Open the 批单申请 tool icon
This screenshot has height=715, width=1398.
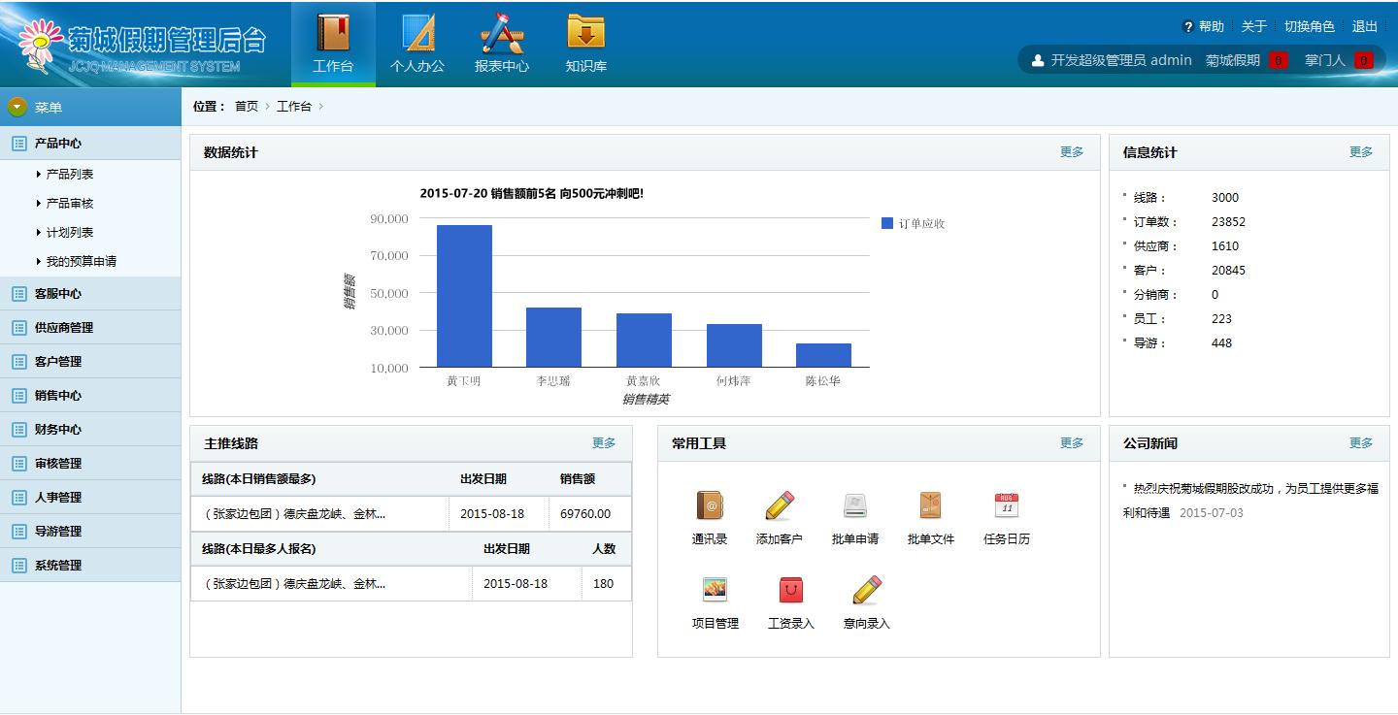coord(854,506)
